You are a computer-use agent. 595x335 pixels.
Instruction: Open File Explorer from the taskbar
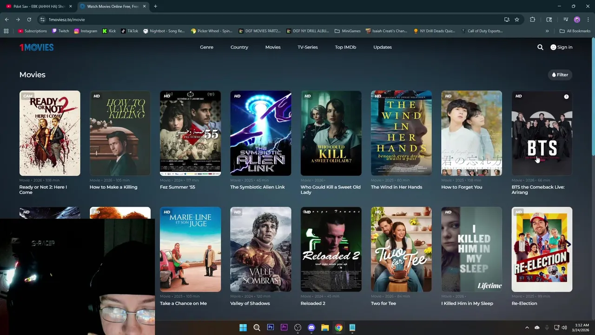[x=325, y=328]
